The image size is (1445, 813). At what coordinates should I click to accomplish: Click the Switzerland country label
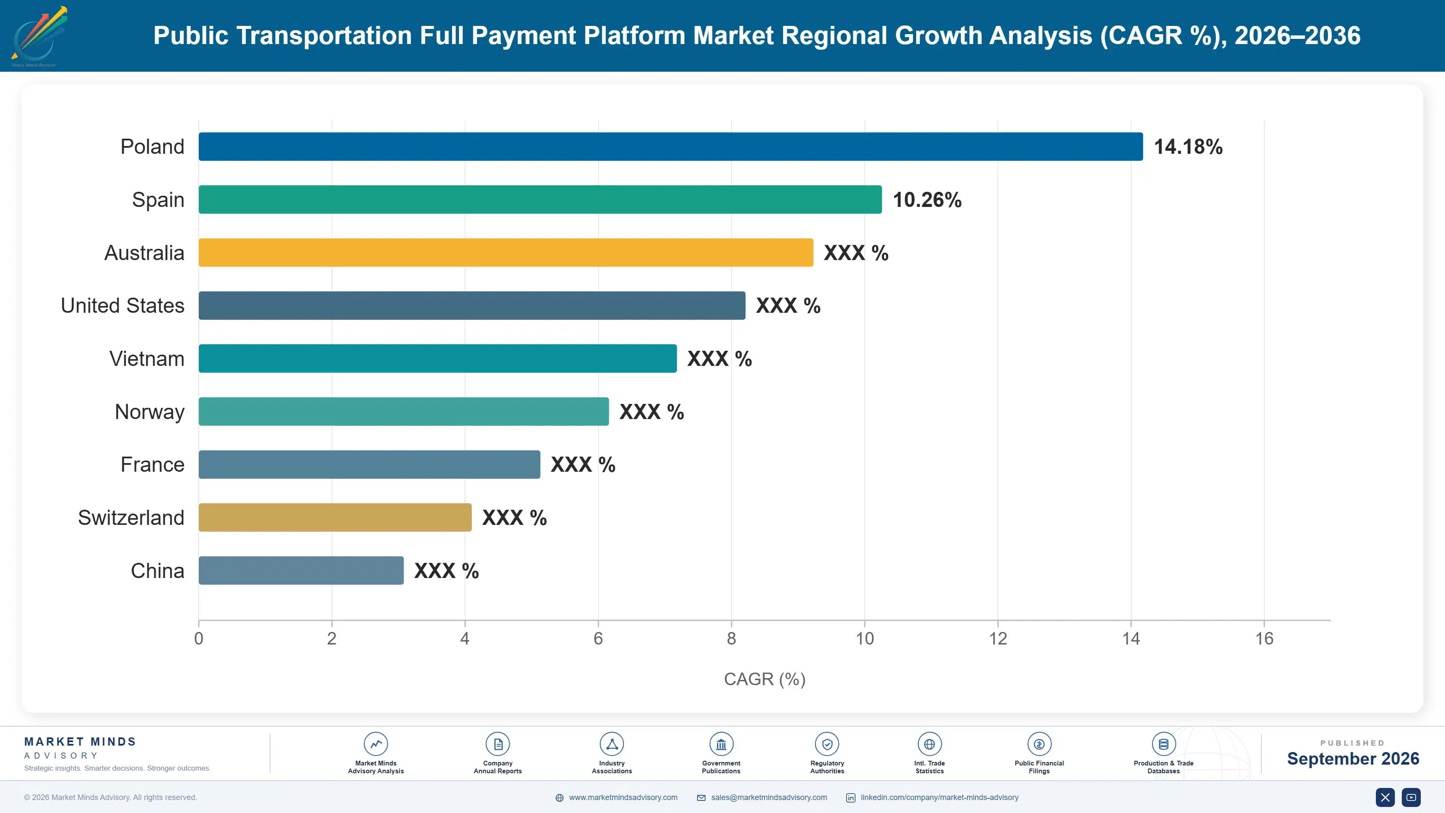click(130, 518)
